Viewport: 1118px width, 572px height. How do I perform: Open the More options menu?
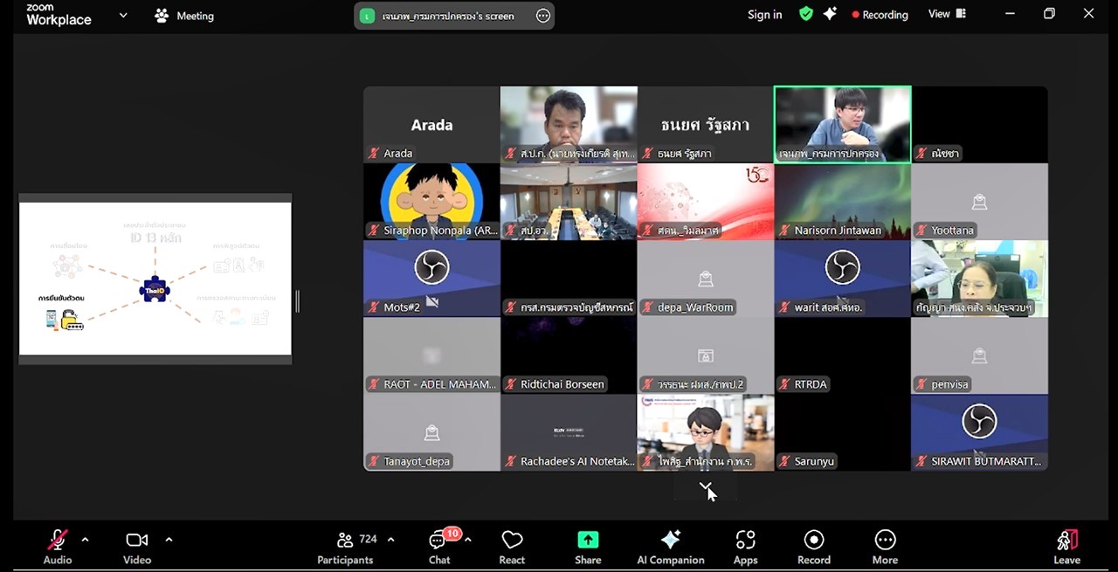tap(885, 547)
